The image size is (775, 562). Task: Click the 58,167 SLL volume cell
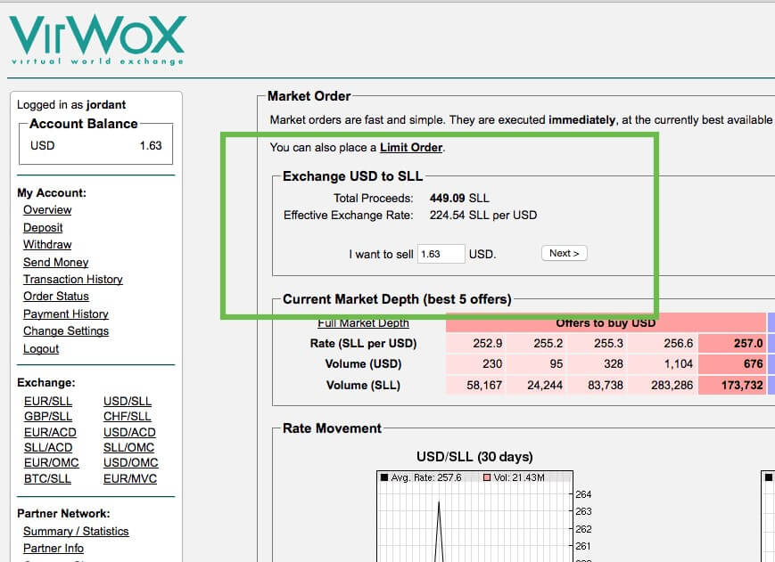coord(476,385)
